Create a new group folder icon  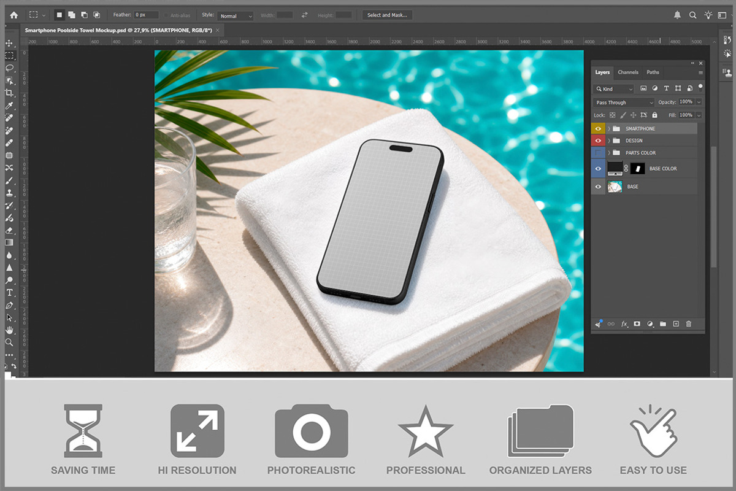pos(663,323)
